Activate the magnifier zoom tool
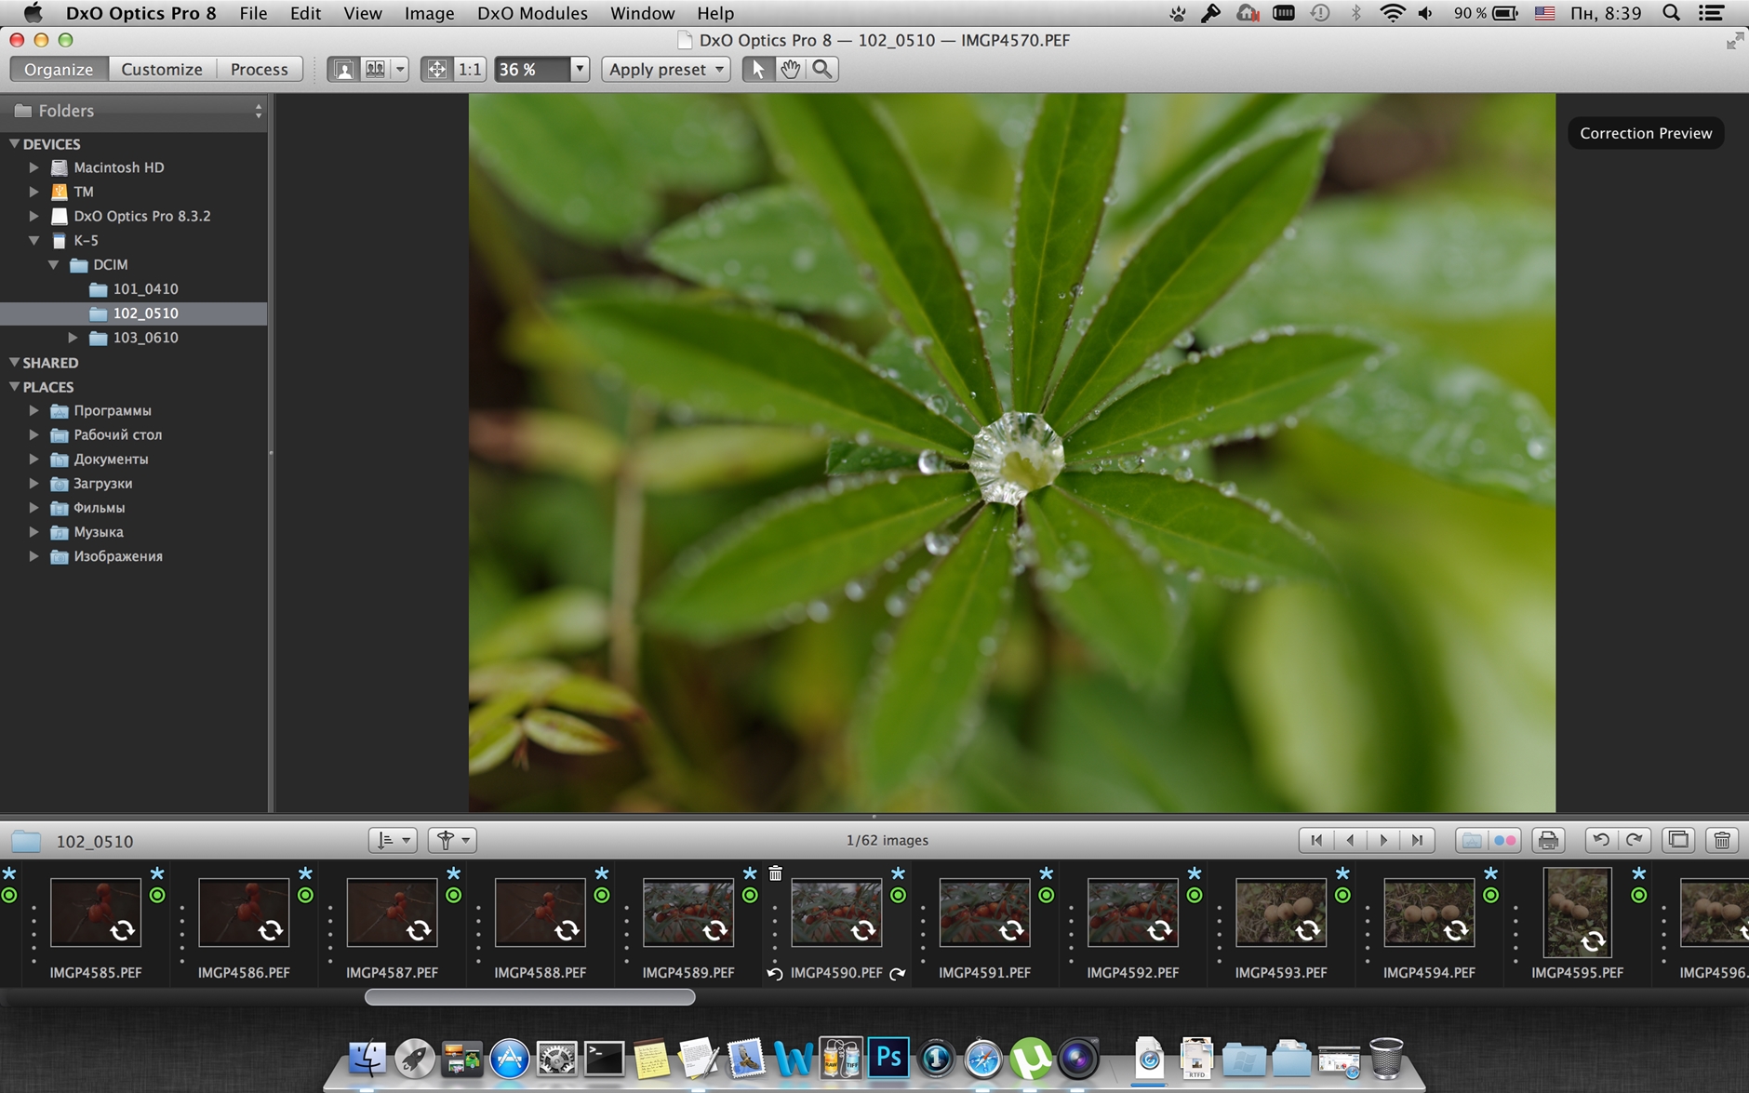 coord(821,70)
